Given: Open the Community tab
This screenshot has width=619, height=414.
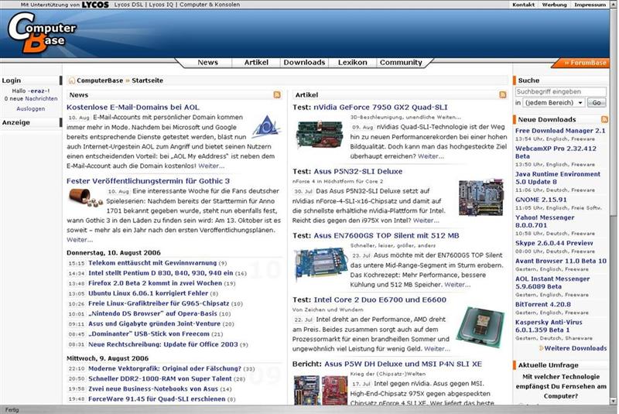Looking at the screenshot, I should (x=401, y=63).
